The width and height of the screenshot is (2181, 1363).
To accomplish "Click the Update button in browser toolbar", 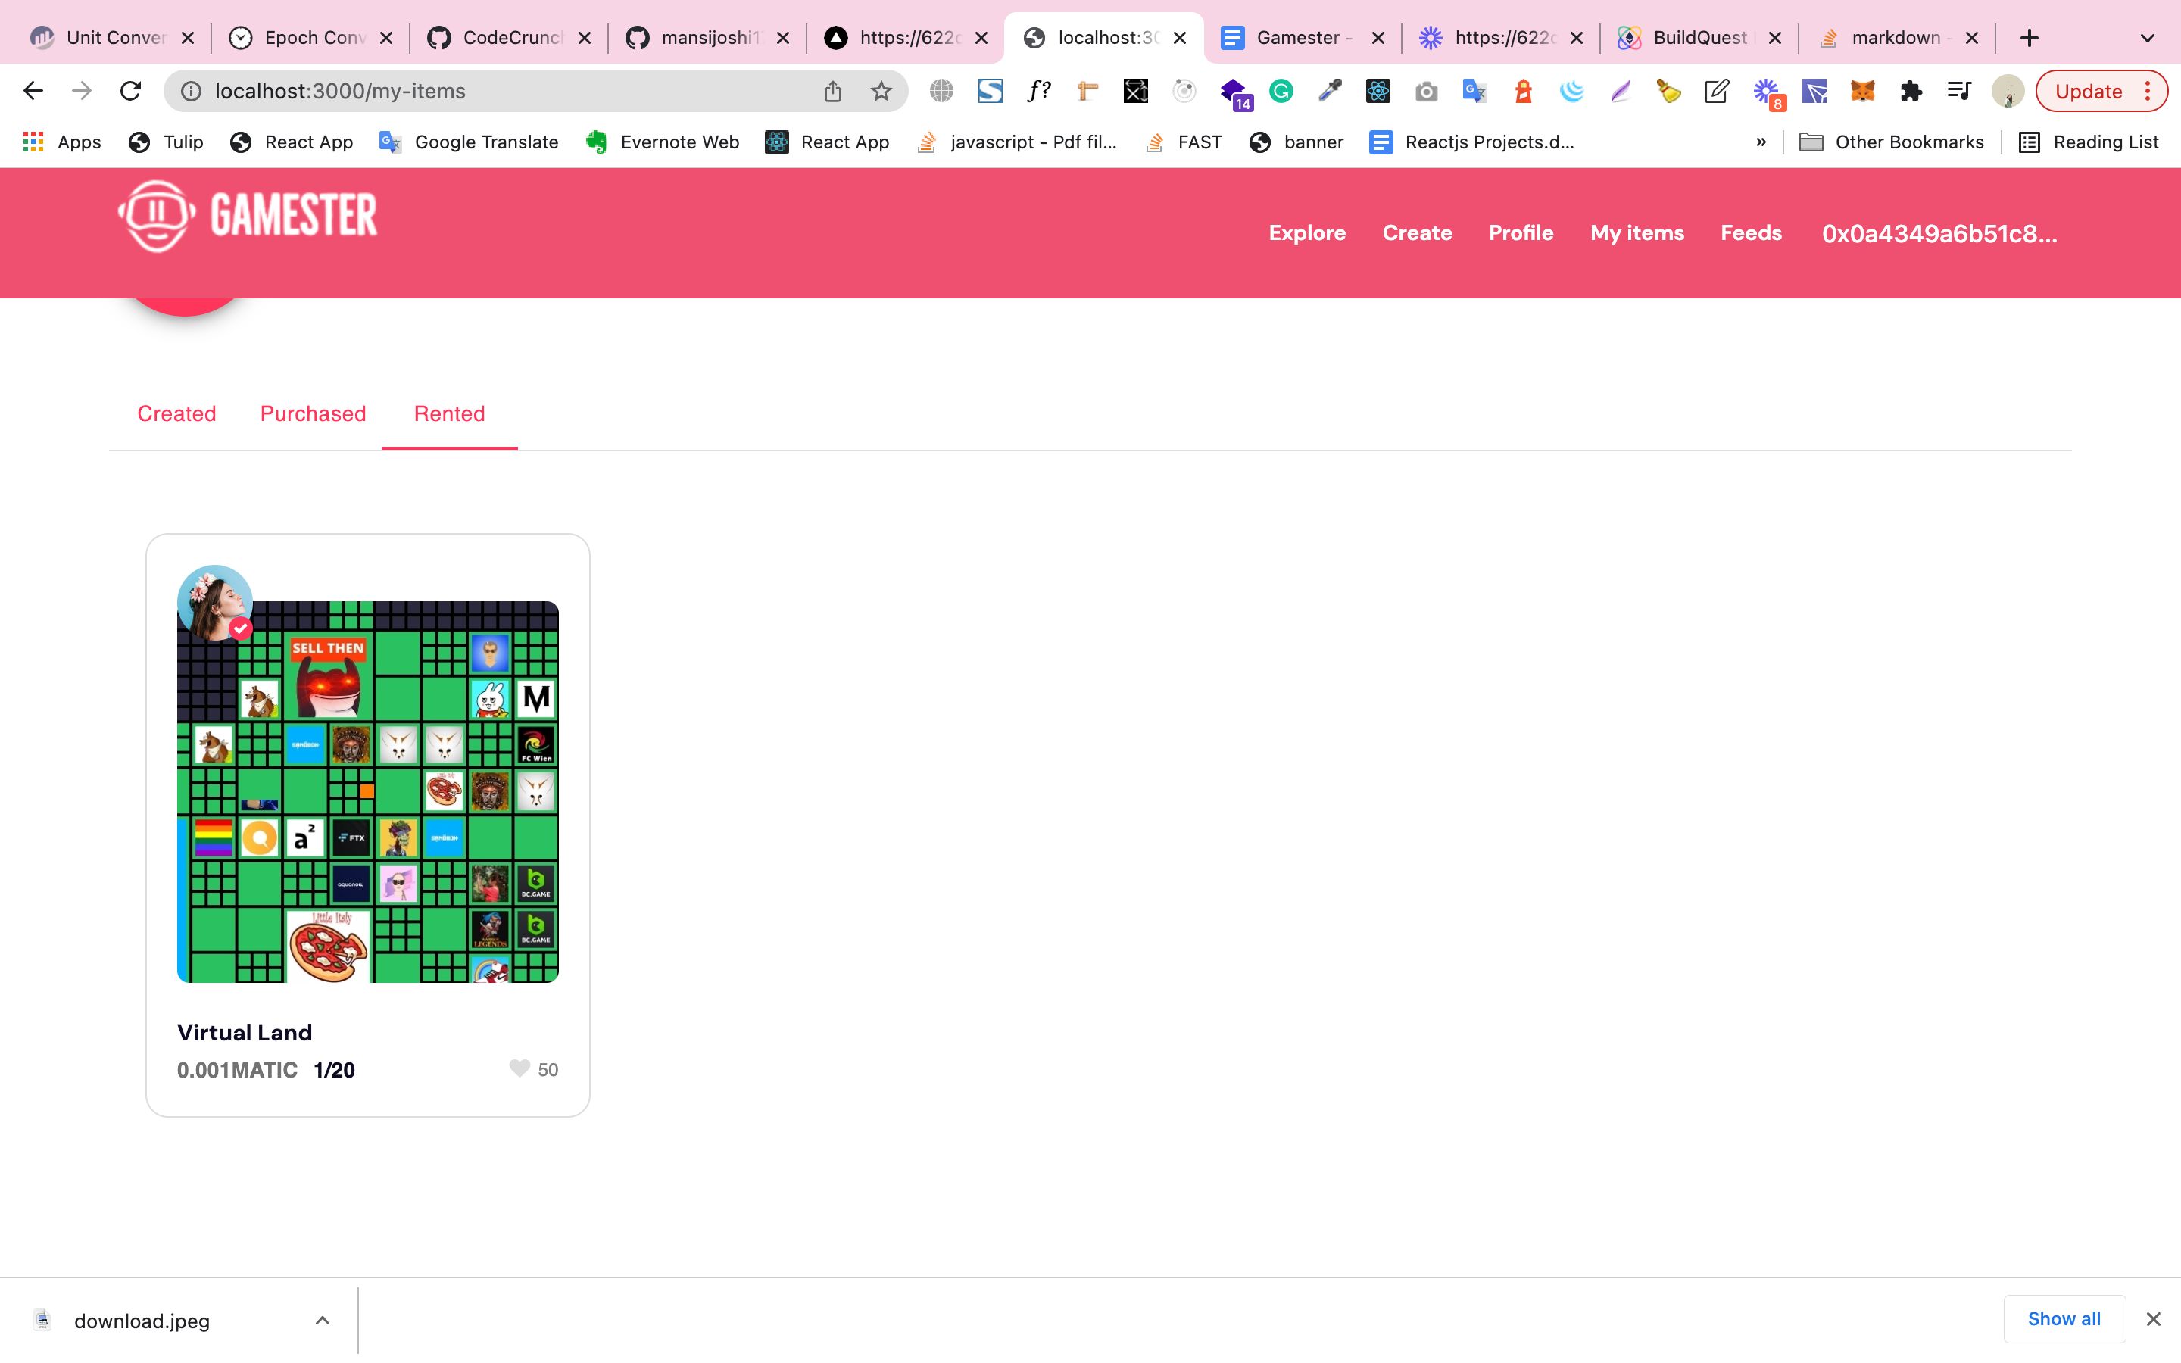I will [x=2089, y=89].
